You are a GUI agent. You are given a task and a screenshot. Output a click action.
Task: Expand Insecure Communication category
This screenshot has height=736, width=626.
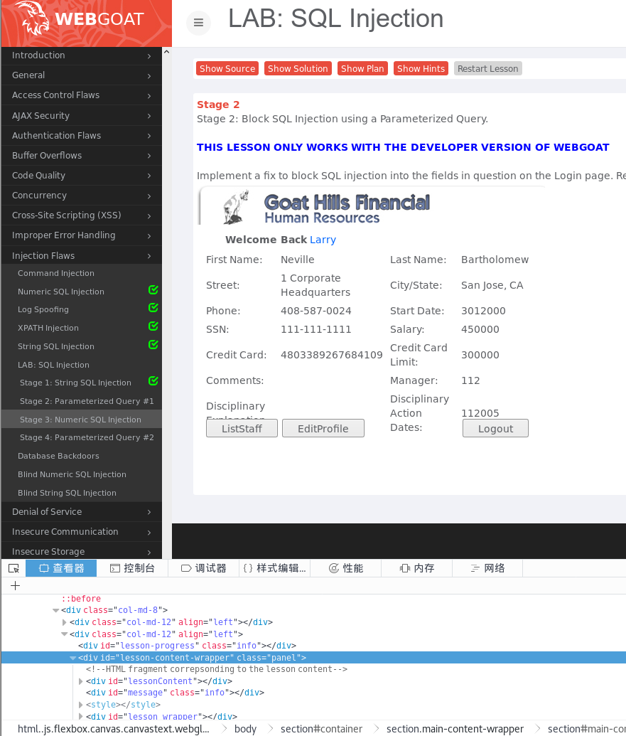[x=82, y=531]
